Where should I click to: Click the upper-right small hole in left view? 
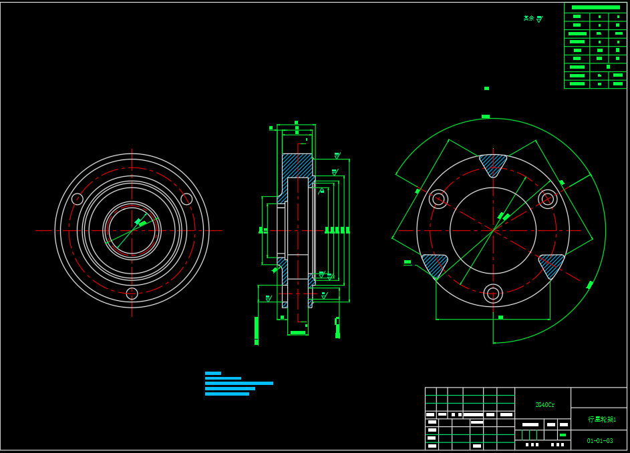[186, 199]
